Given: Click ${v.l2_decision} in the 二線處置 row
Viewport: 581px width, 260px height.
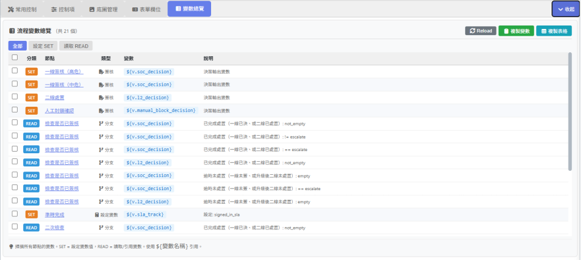Looking at the screenshot, I should 148,98.
